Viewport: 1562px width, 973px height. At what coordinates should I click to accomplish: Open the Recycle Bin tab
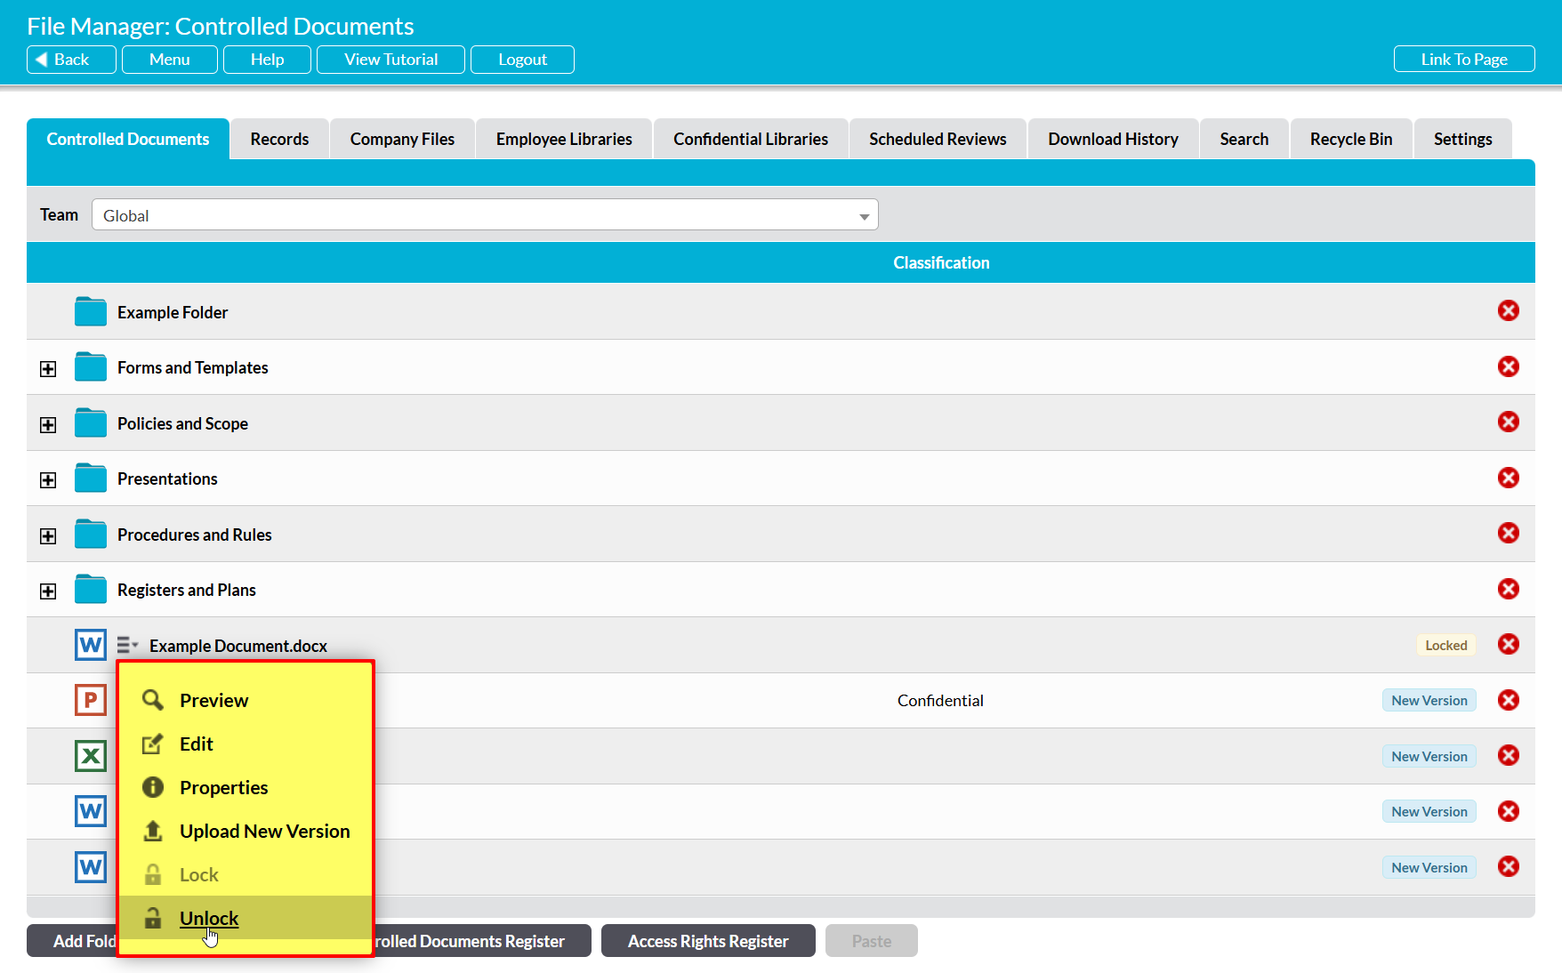coord(1350,139)
